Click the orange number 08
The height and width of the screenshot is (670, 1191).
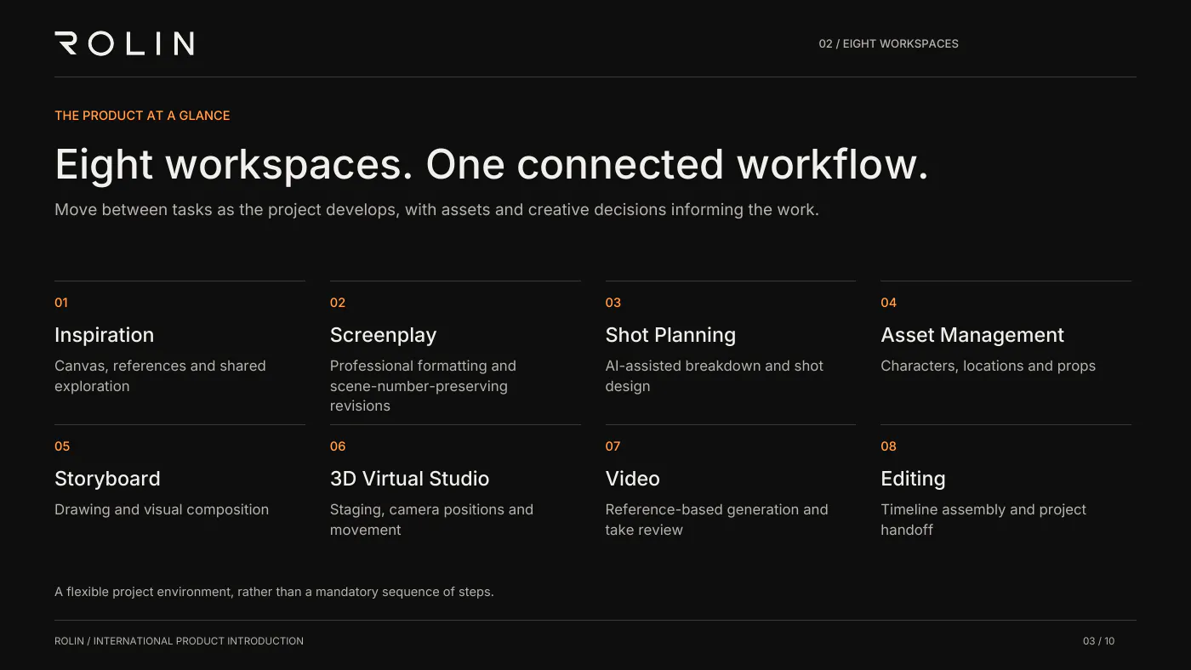(x=889, y=446)
